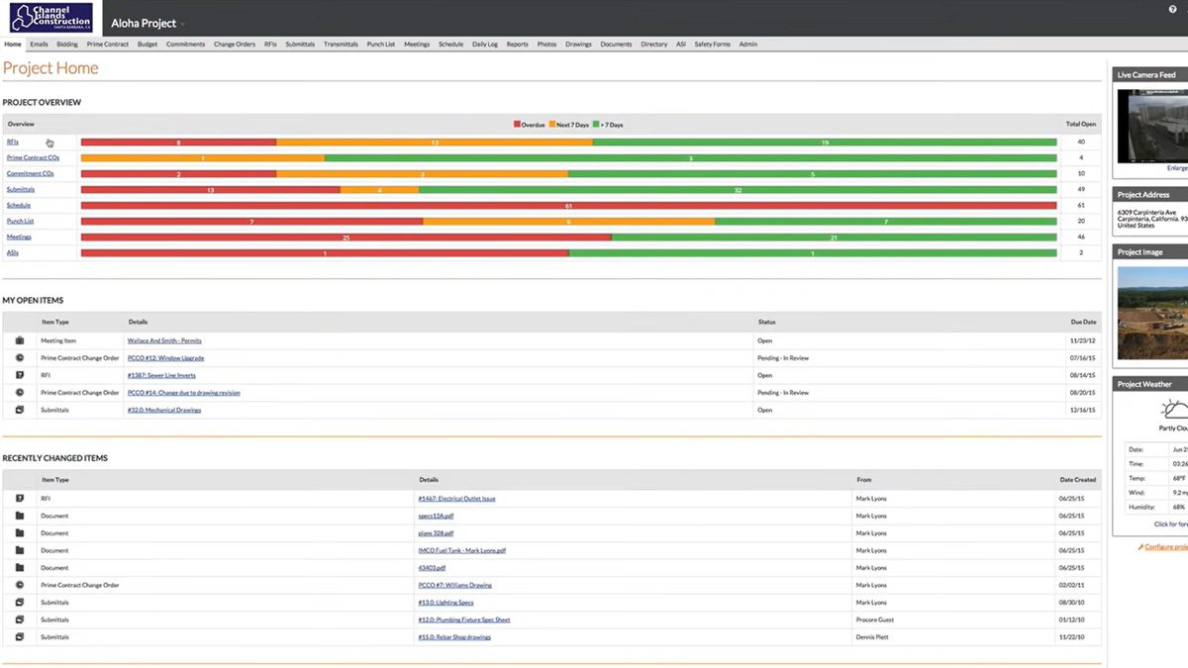Image resolution: width=1188 pixels, height=668 pixels.
Task: Click the red Overdue legend swatch
Action: coord(516,124)
